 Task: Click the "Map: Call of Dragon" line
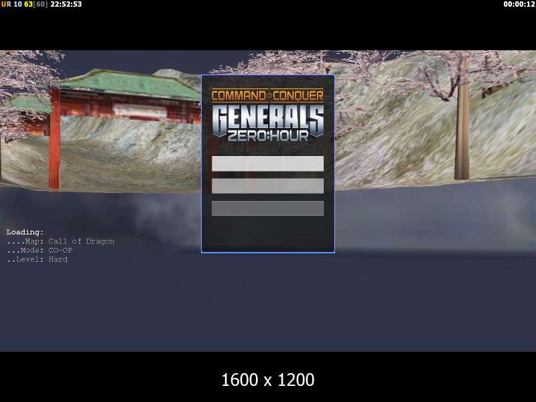[60, 241]
